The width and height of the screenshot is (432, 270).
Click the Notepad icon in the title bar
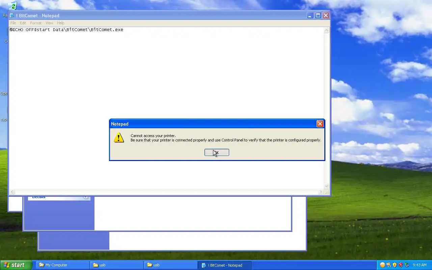[12, 16]
